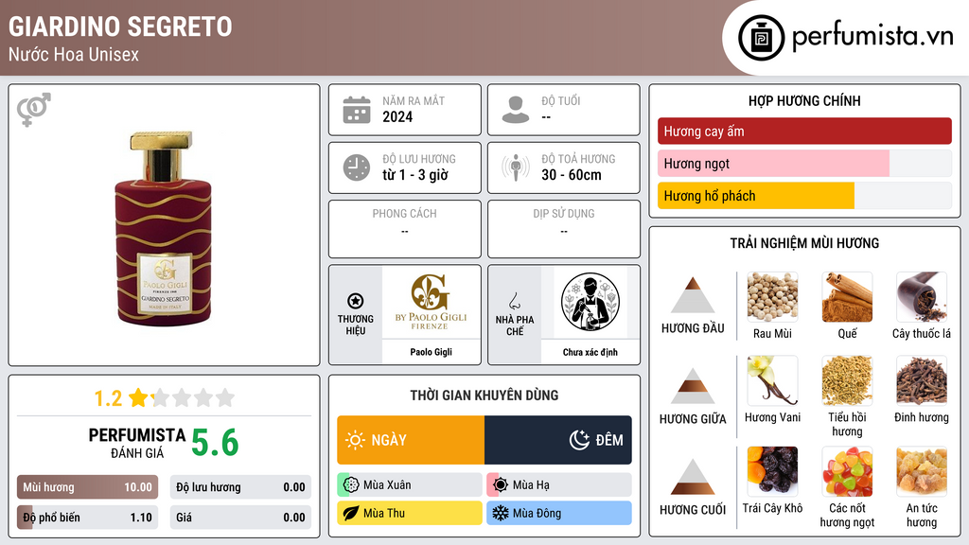The width and height of the screenshot is (969, 545).
Task: Click the Nước Hoa Unisex subtitle
Action: tap(74, 54)
